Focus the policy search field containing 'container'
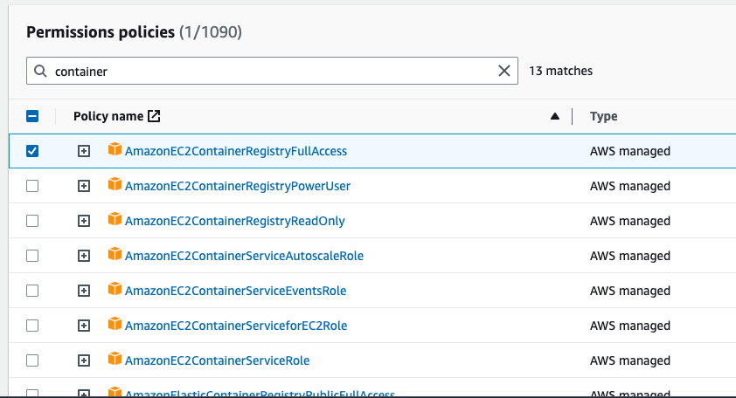 pyautogui.click(x=272, y=71)
